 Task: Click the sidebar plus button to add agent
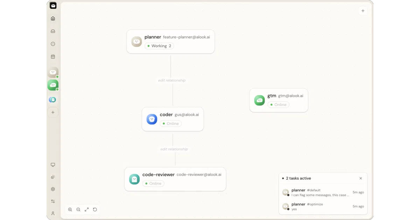[x=53, y=112]
